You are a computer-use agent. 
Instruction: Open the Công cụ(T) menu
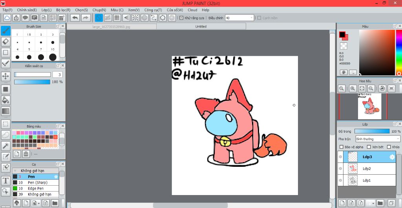153,10
